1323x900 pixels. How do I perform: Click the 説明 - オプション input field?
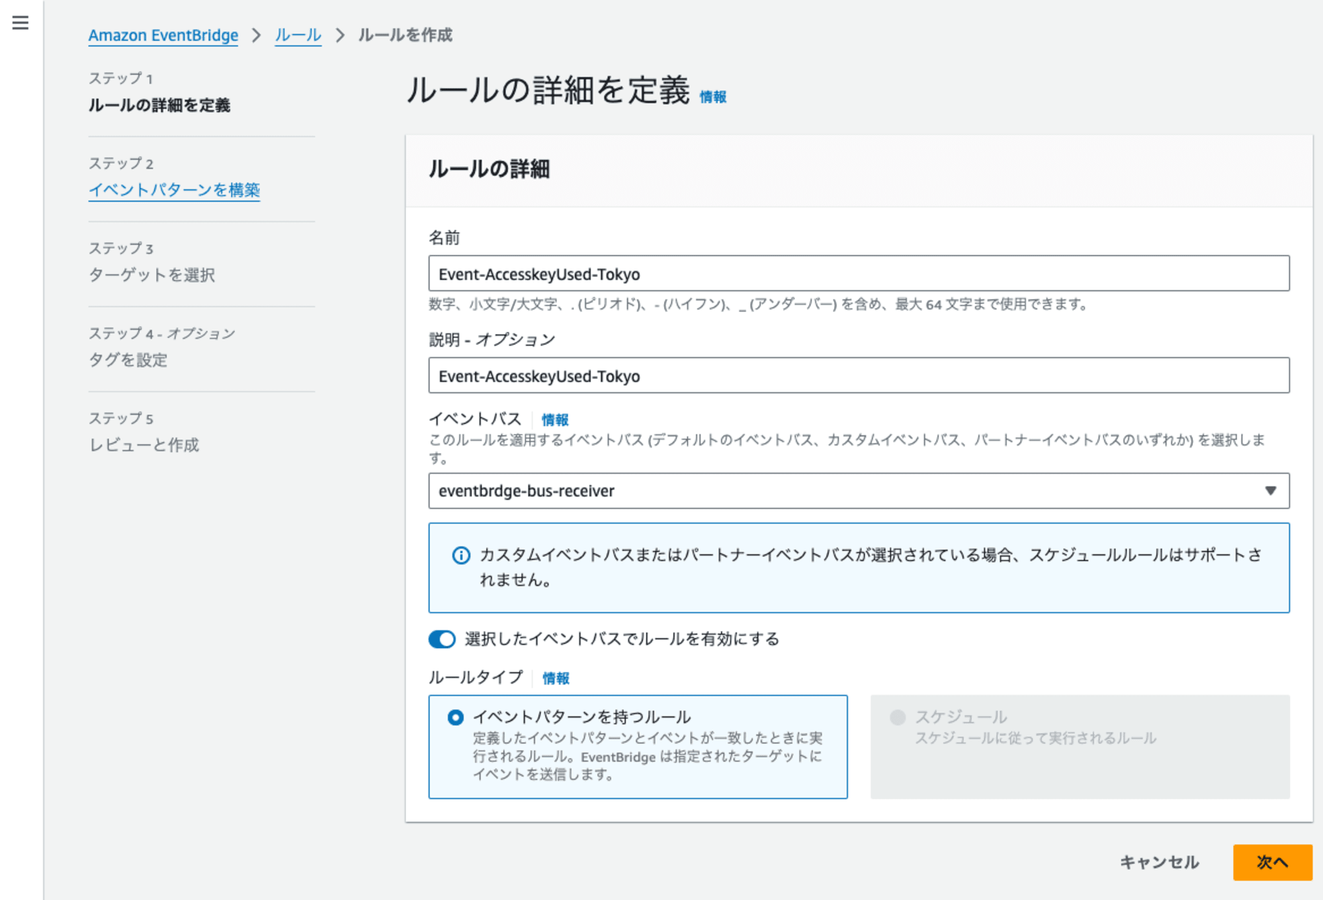click(859, 376)
